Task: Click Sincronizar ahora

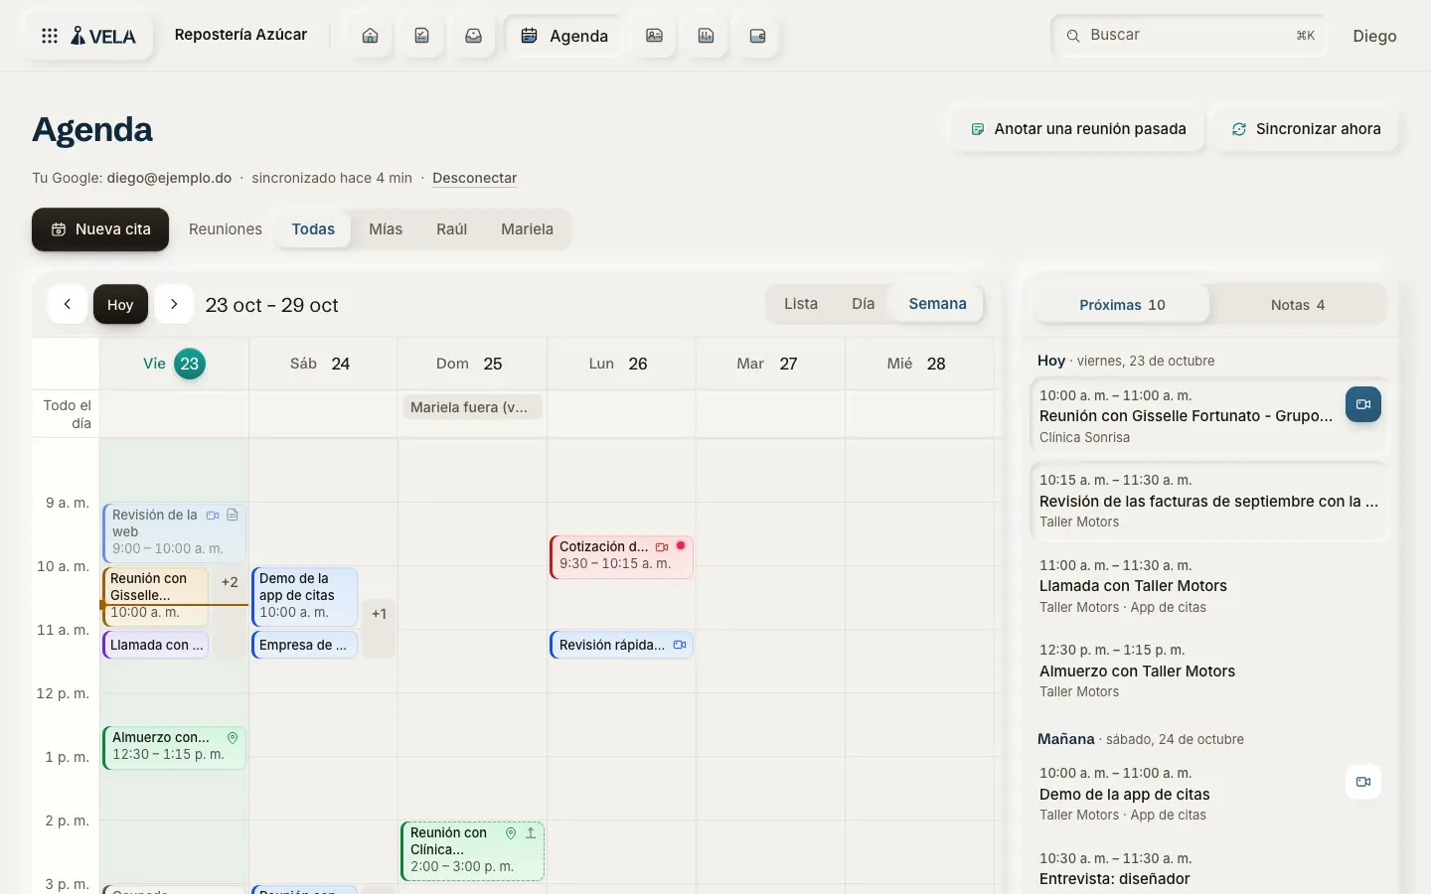Action: click(x=1306, y=129)
